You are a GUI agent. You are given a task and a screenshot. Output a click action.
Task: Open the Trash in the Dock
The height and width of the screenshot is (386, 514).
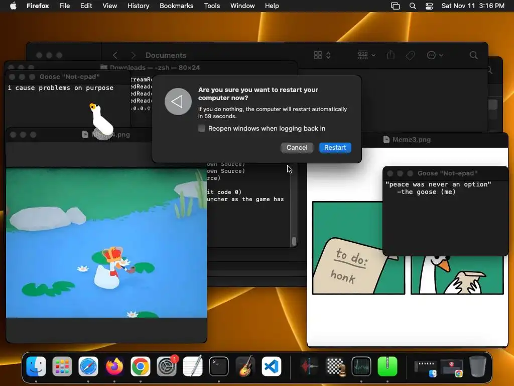point(478,366)
